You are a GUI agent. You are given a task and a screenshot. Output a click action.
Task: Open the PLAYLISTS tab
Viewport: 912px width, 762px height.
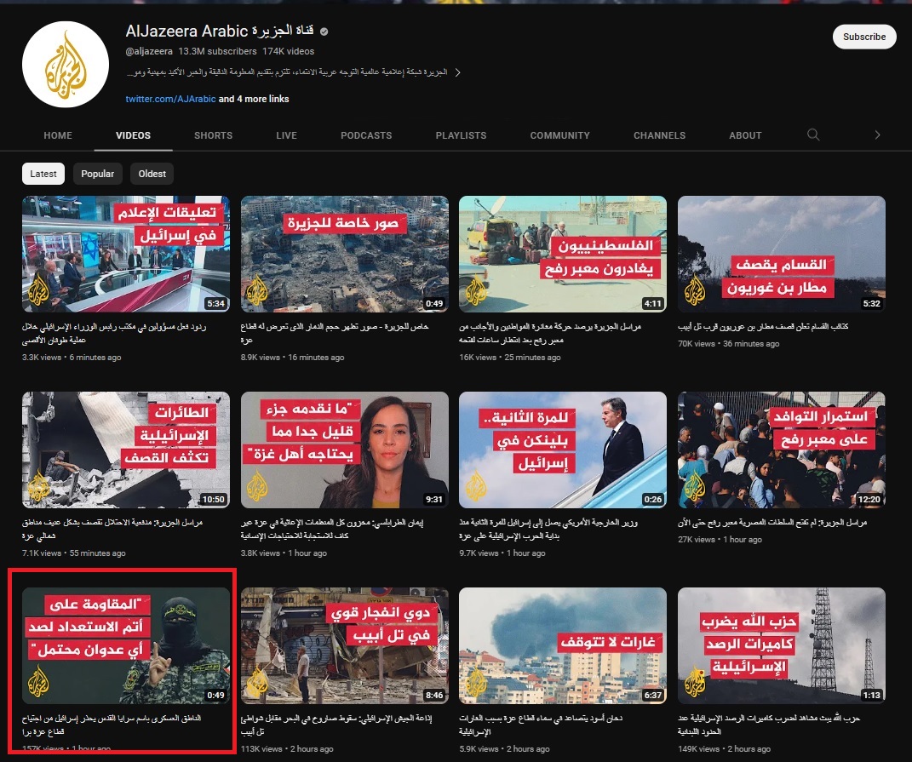[x=462, y=135]
